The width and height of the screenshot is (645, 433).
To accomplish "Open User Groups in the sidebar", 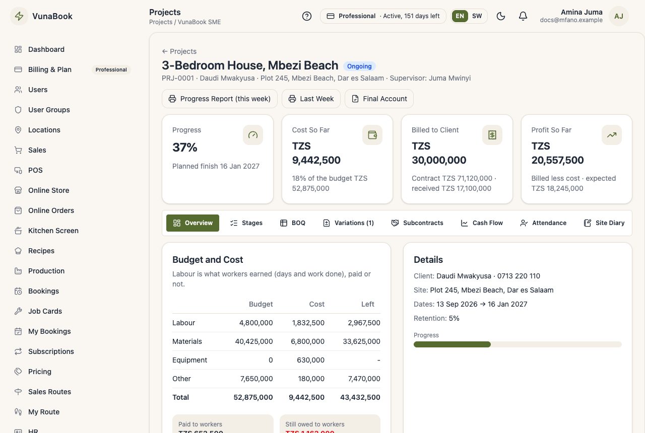I will (73, 110).
